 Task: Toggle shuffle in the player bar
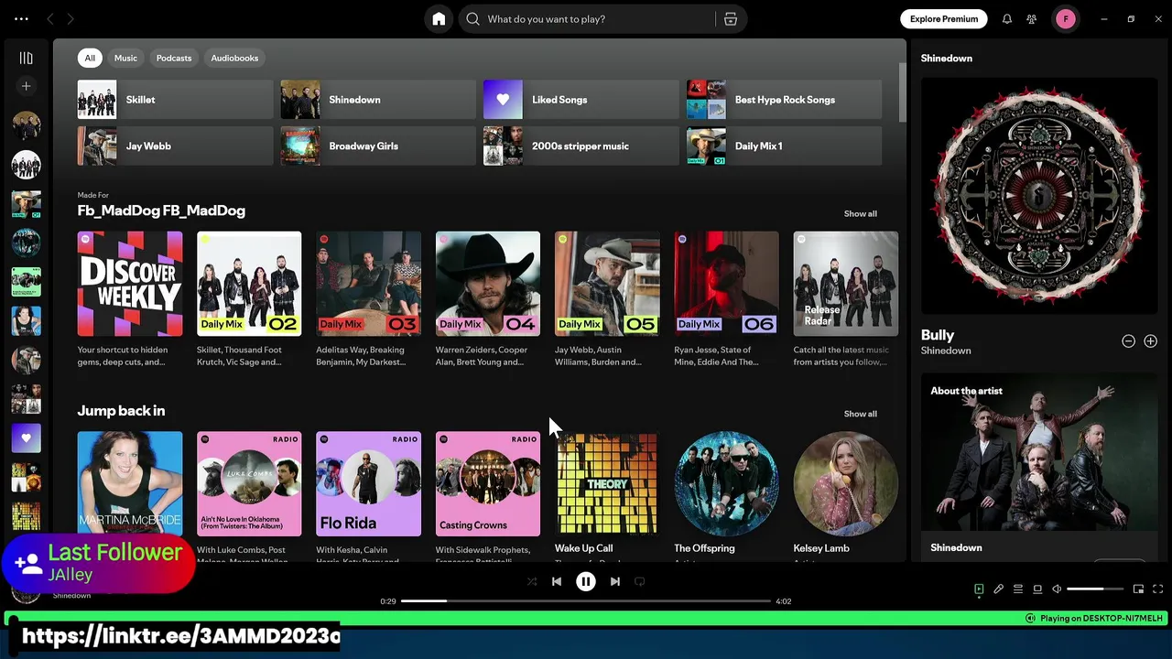(532, 581)
